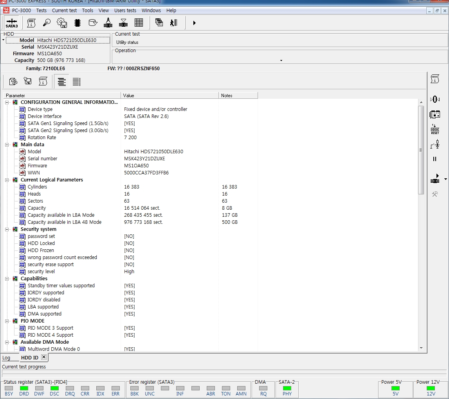The height and width of the screenshot is (399, 449).
Task: Collapse CONFIGURATION GENERAL INFORMATION tree node
Action: click(x=7, y=102)
